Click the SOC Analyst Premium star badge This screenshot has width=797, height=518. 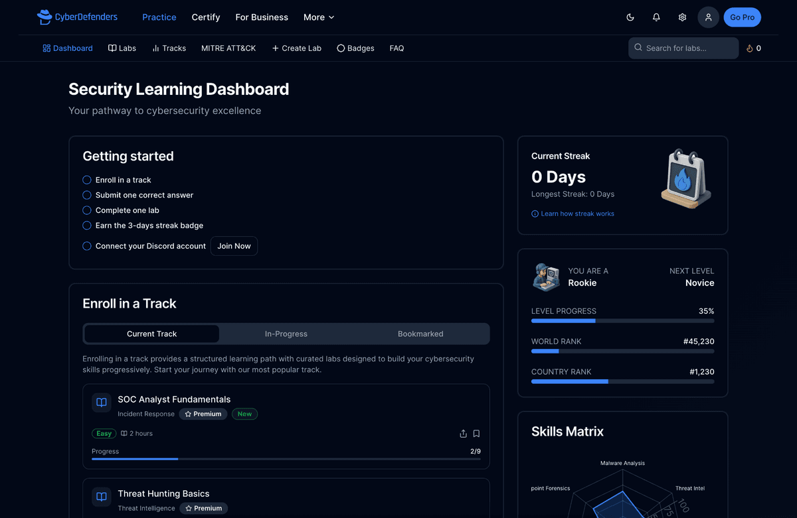(x=203, y=414)
